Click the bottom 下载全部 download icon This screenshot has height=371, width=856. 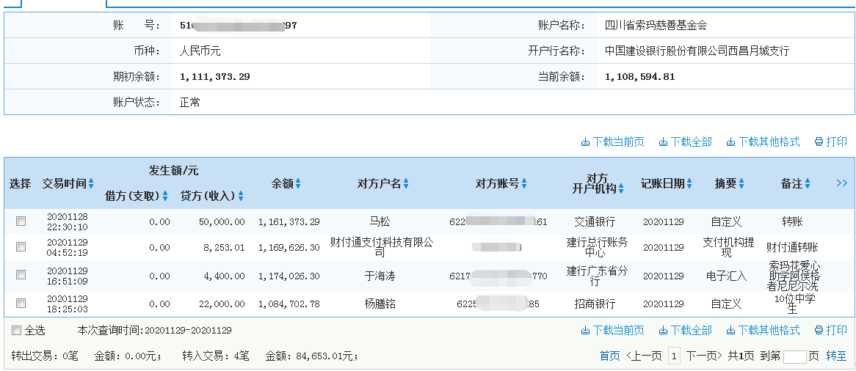663,331
